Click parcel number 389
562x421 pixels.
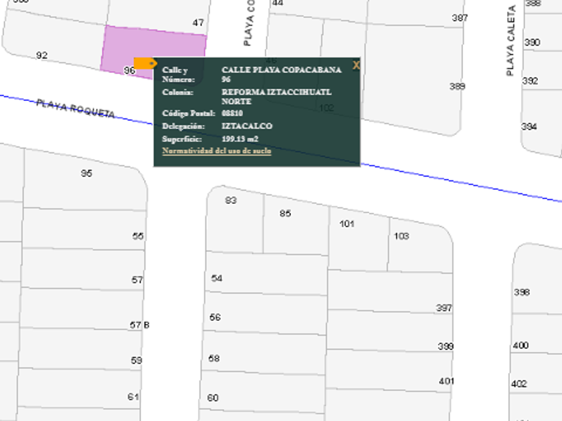coord(458,87)
